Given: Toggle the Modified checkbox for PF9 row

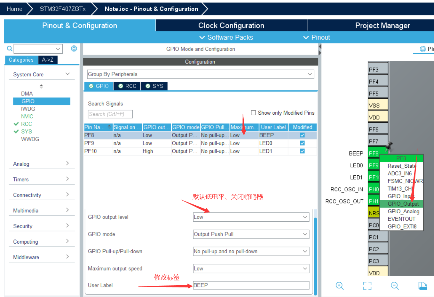Looking at the screenshot, I should point(302,143).
